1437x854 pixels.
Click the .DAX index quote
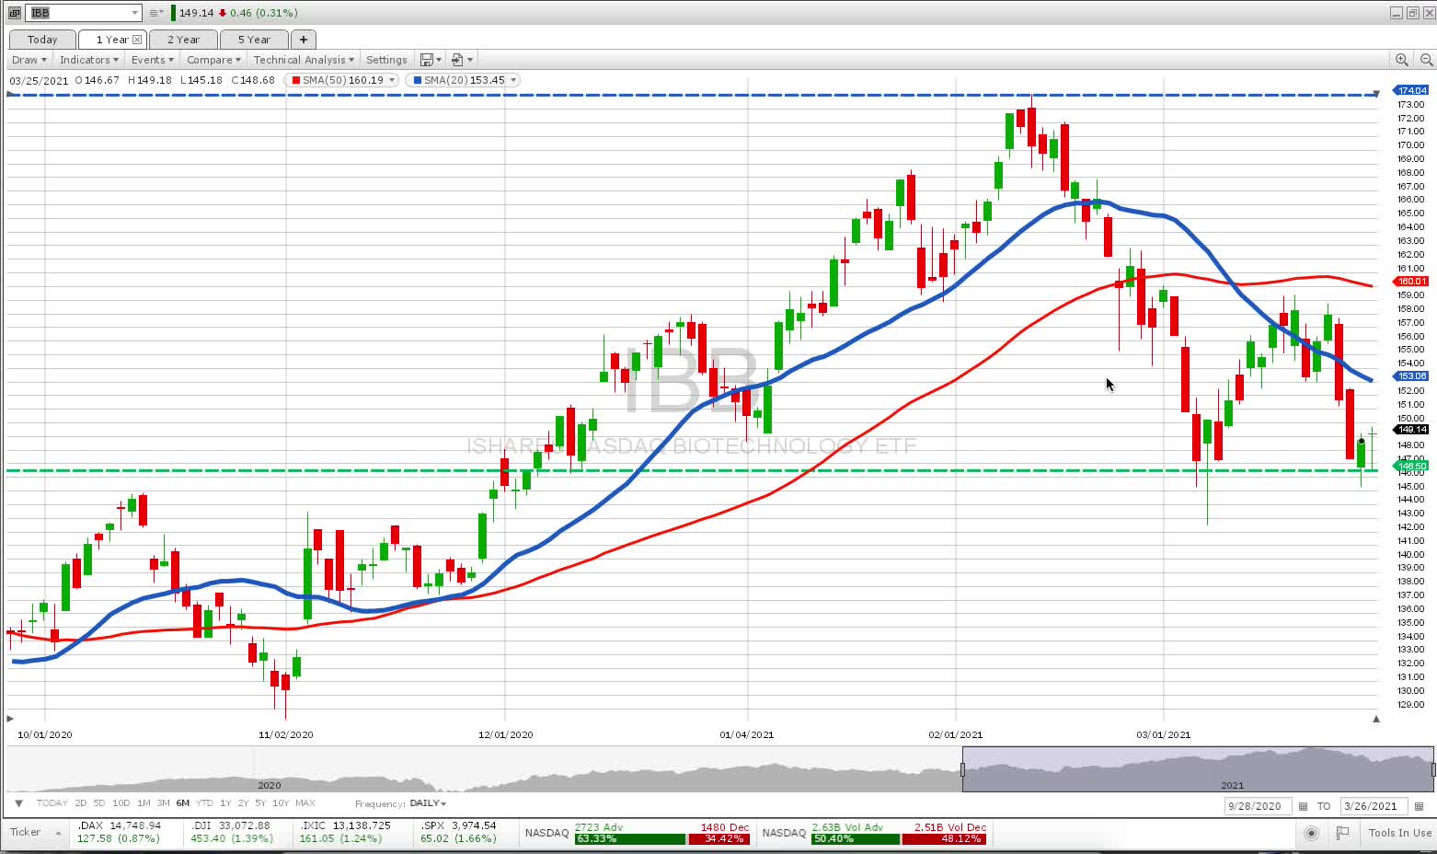tap(120, 833)
